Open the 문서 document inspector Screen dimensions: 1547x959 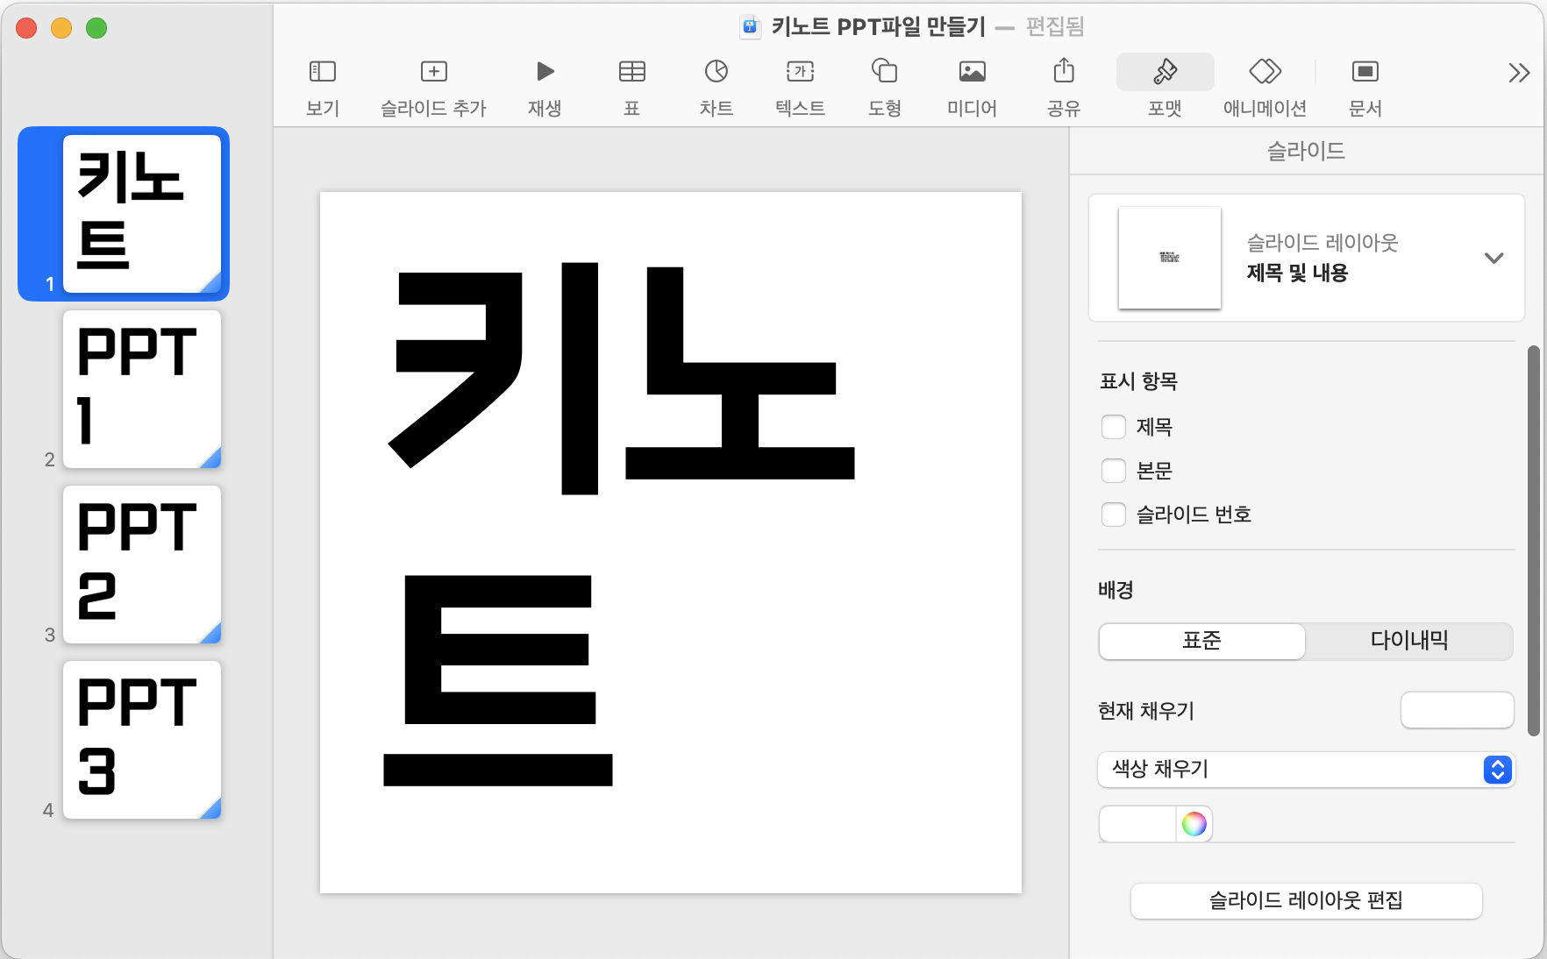(x=1365, y=88)
